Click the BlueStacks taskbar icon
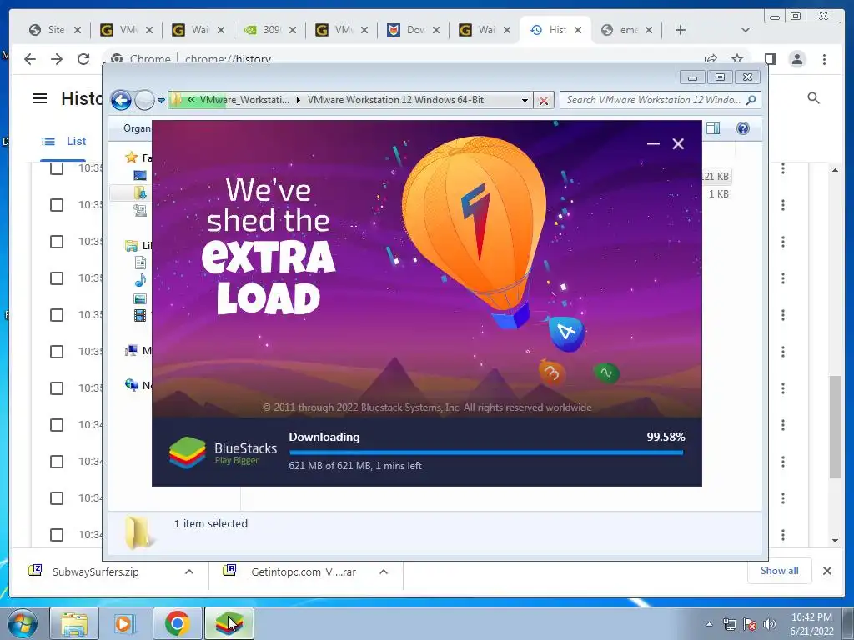Viewport: 854px width, 640px height. [x=229, y=623]
